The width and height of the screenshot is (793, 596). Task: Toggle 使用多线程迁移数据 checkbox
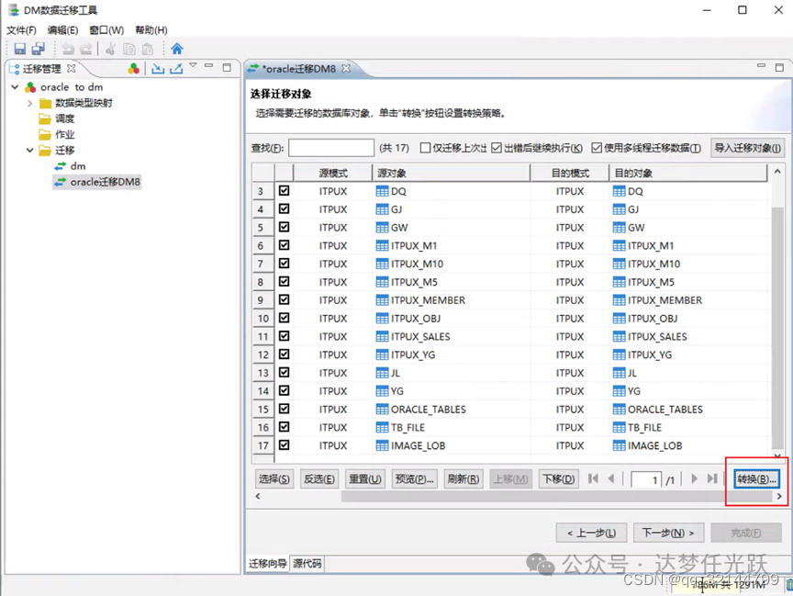pos(597,147)
